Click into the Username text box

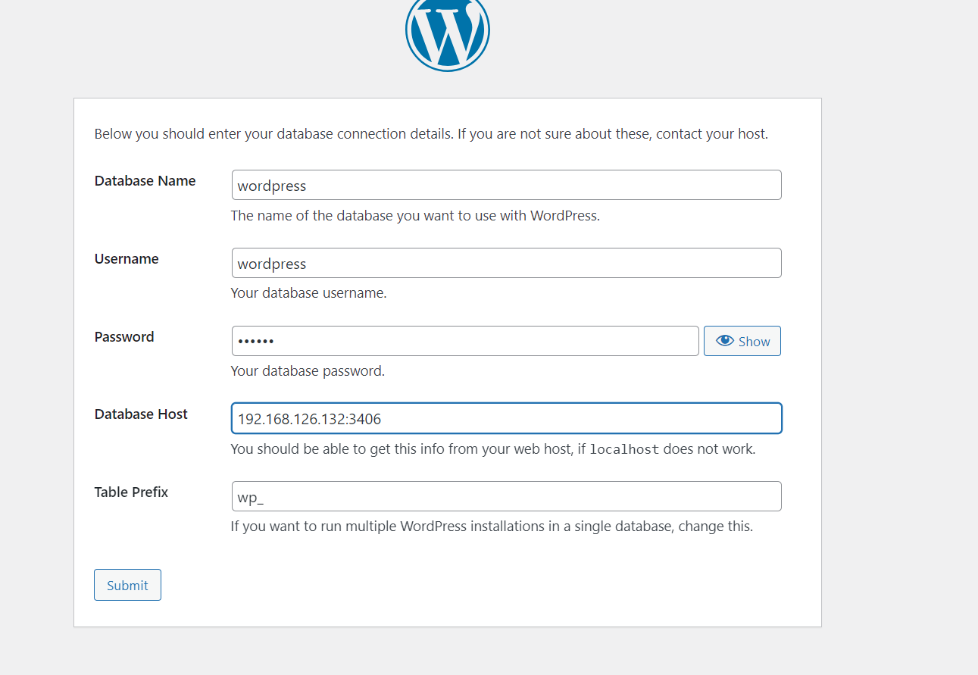click(506, 263)
